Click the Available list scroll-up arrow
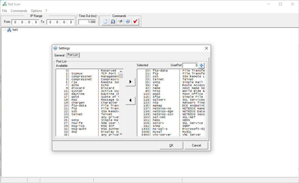 [x=121, y=71]
